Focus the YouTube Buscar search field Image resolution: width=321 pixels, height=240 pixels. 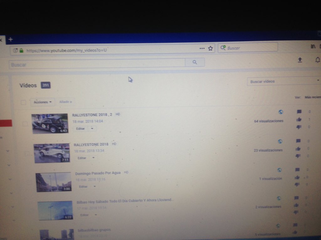[97, 64]
